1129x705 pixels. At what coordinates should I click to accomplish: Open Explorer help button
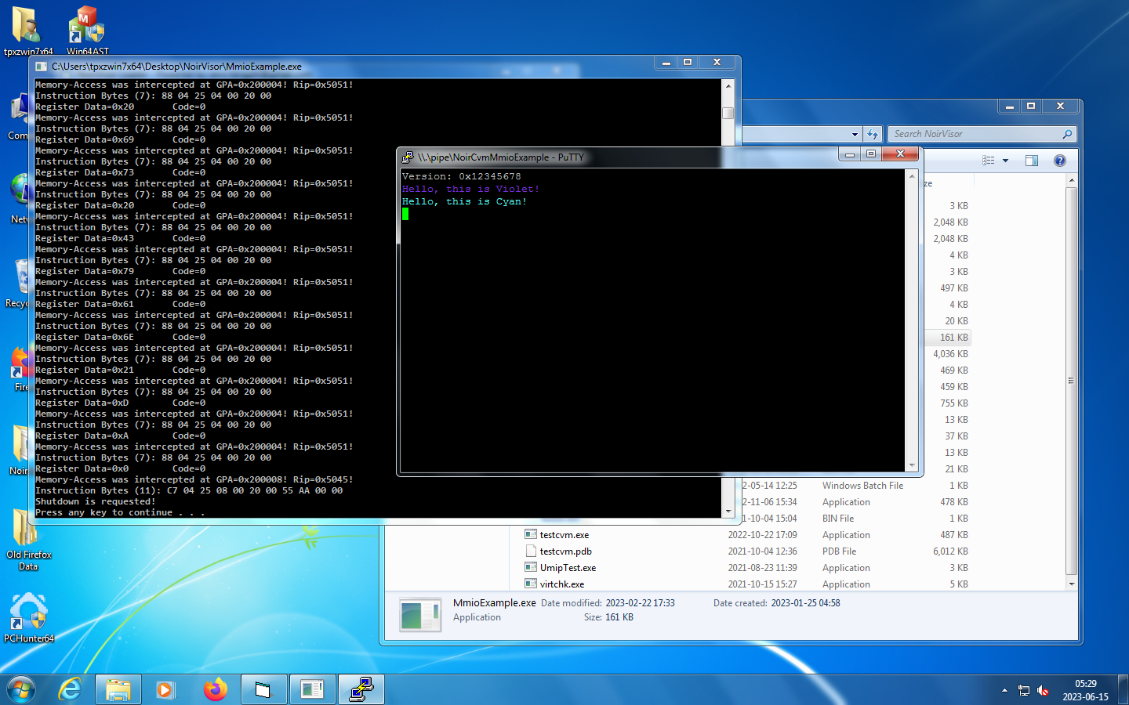click(1060, 161)
